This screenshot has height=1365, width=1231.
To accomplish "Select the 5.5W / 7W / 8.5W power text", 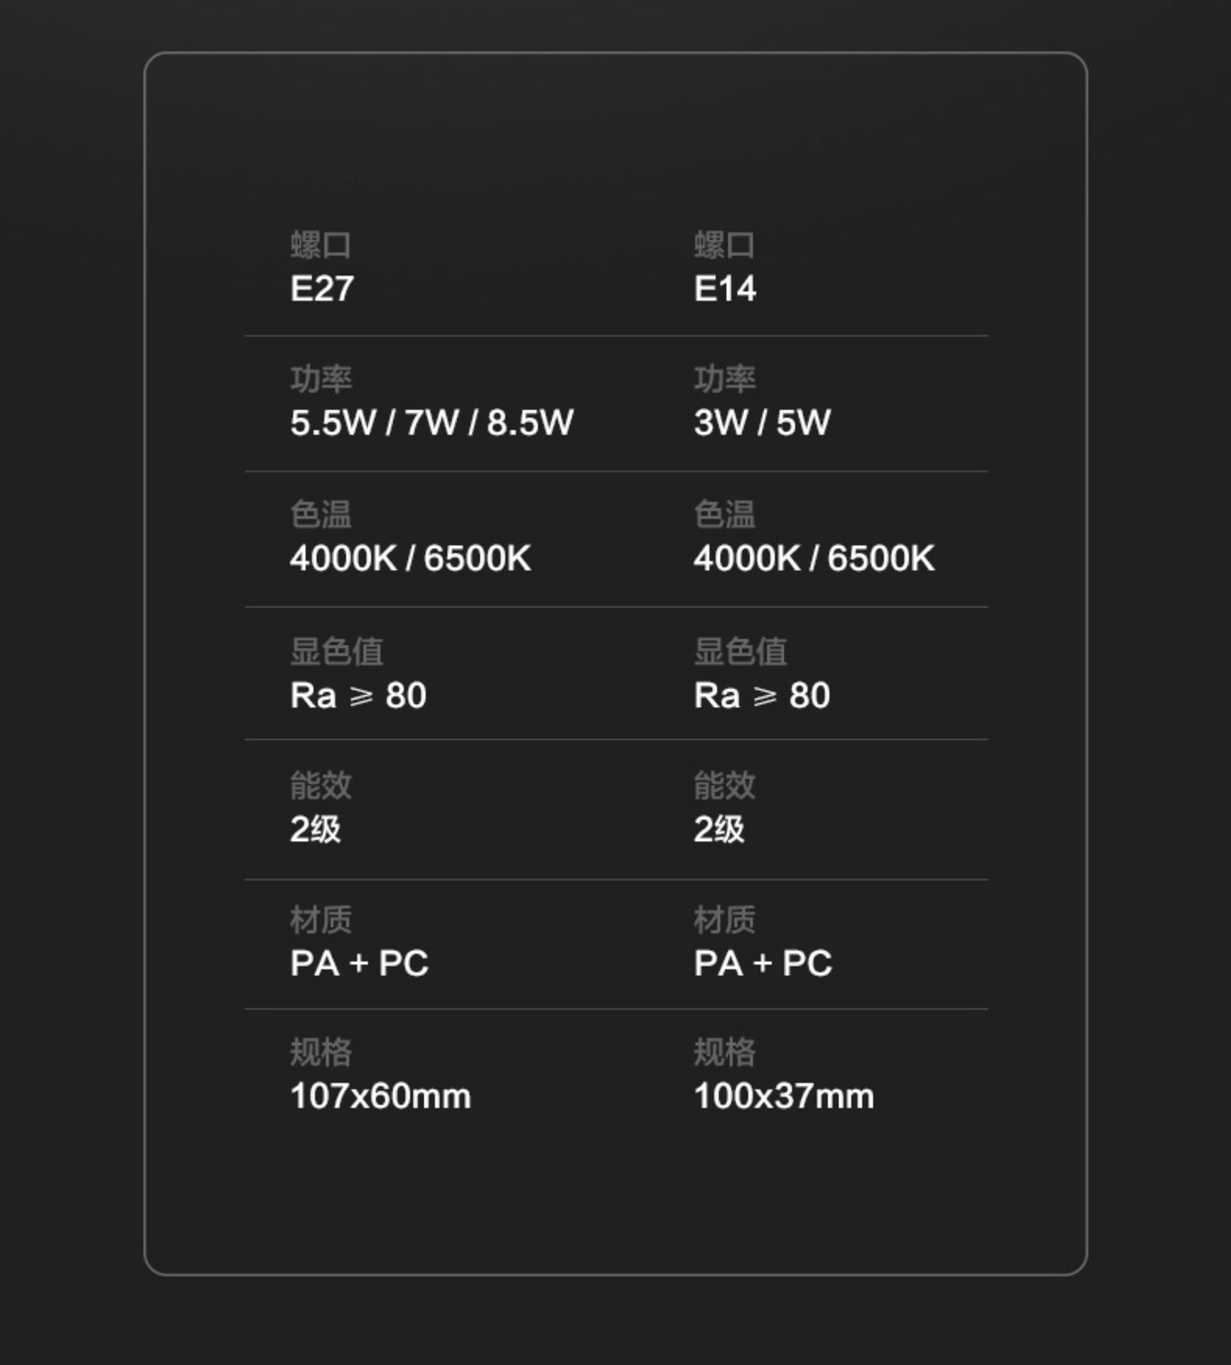I will tap(431, 422).
